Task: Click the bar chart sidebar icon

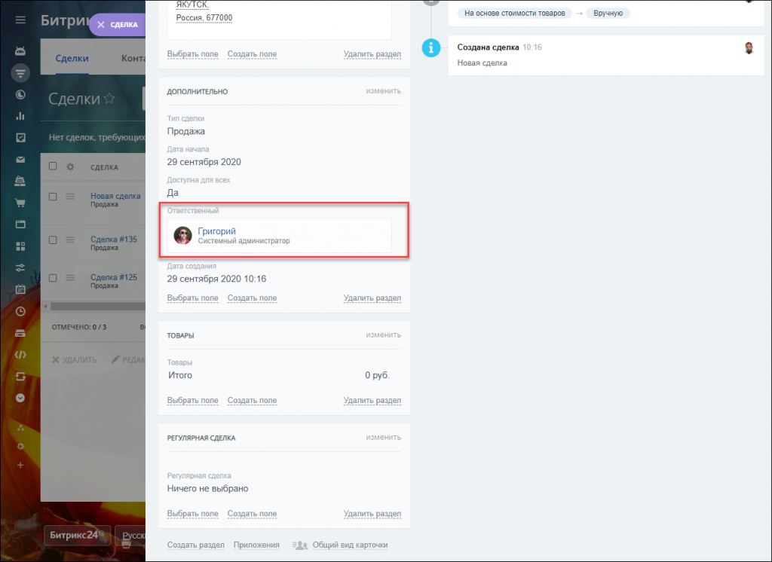Action: 20,116
